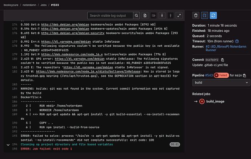251x159 pixels.
Task: Go to booksycure in breadcrumb
Action: (11, 4)
